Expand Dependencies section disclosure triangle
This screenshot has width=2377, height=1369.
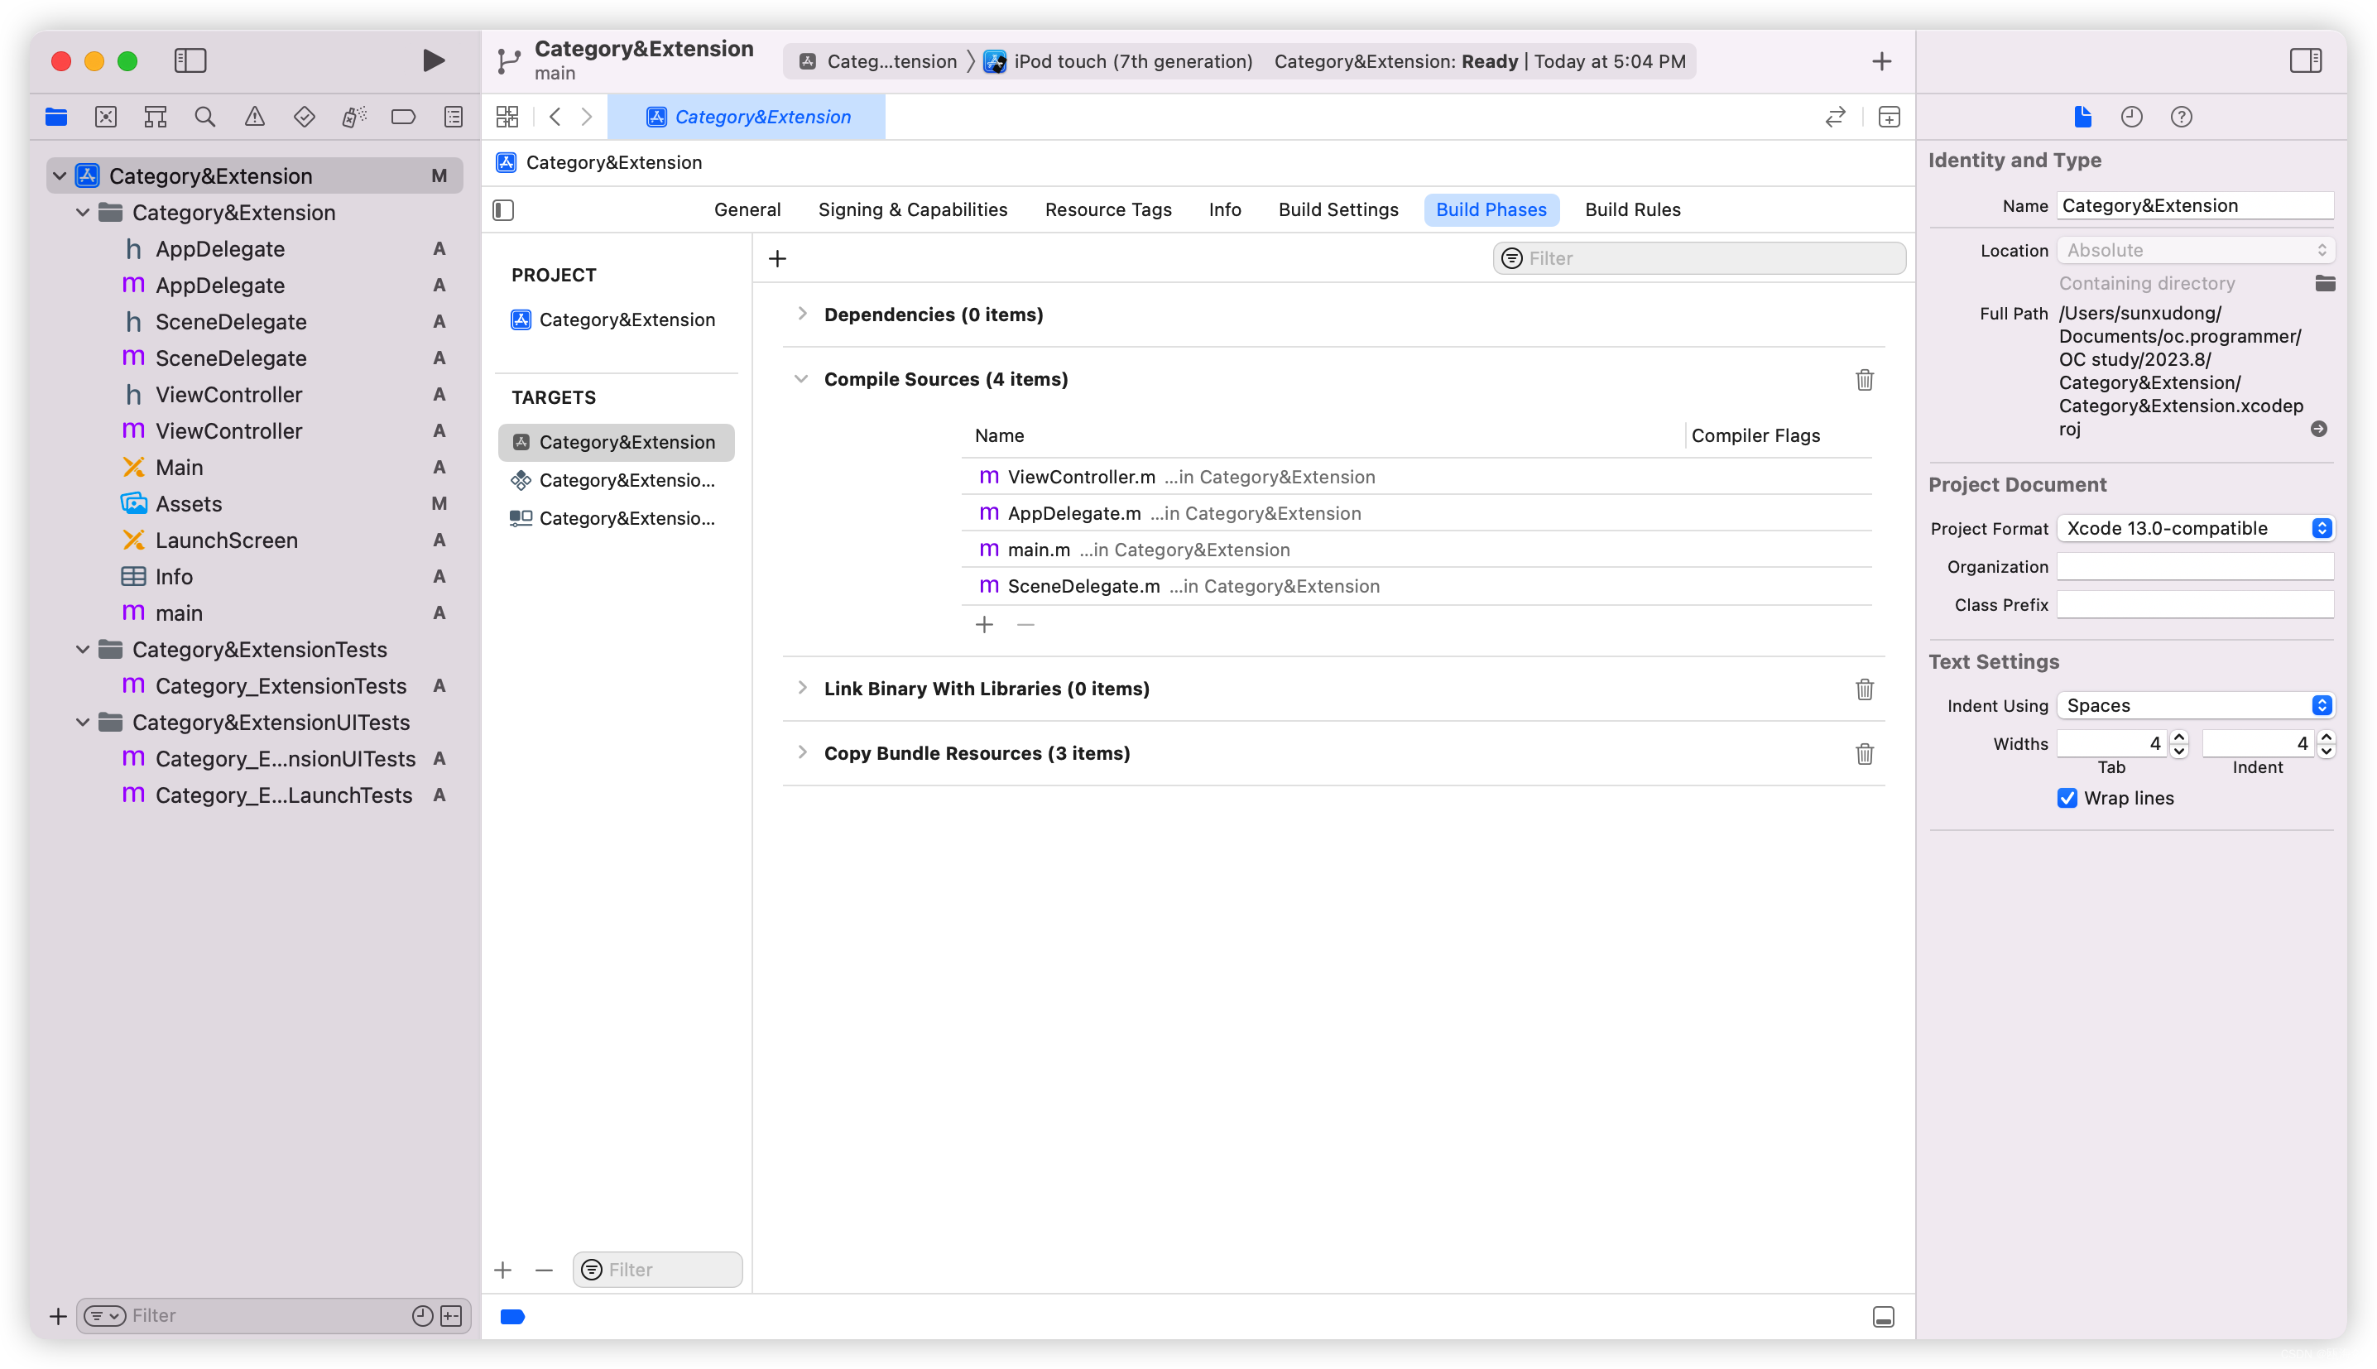802,314
